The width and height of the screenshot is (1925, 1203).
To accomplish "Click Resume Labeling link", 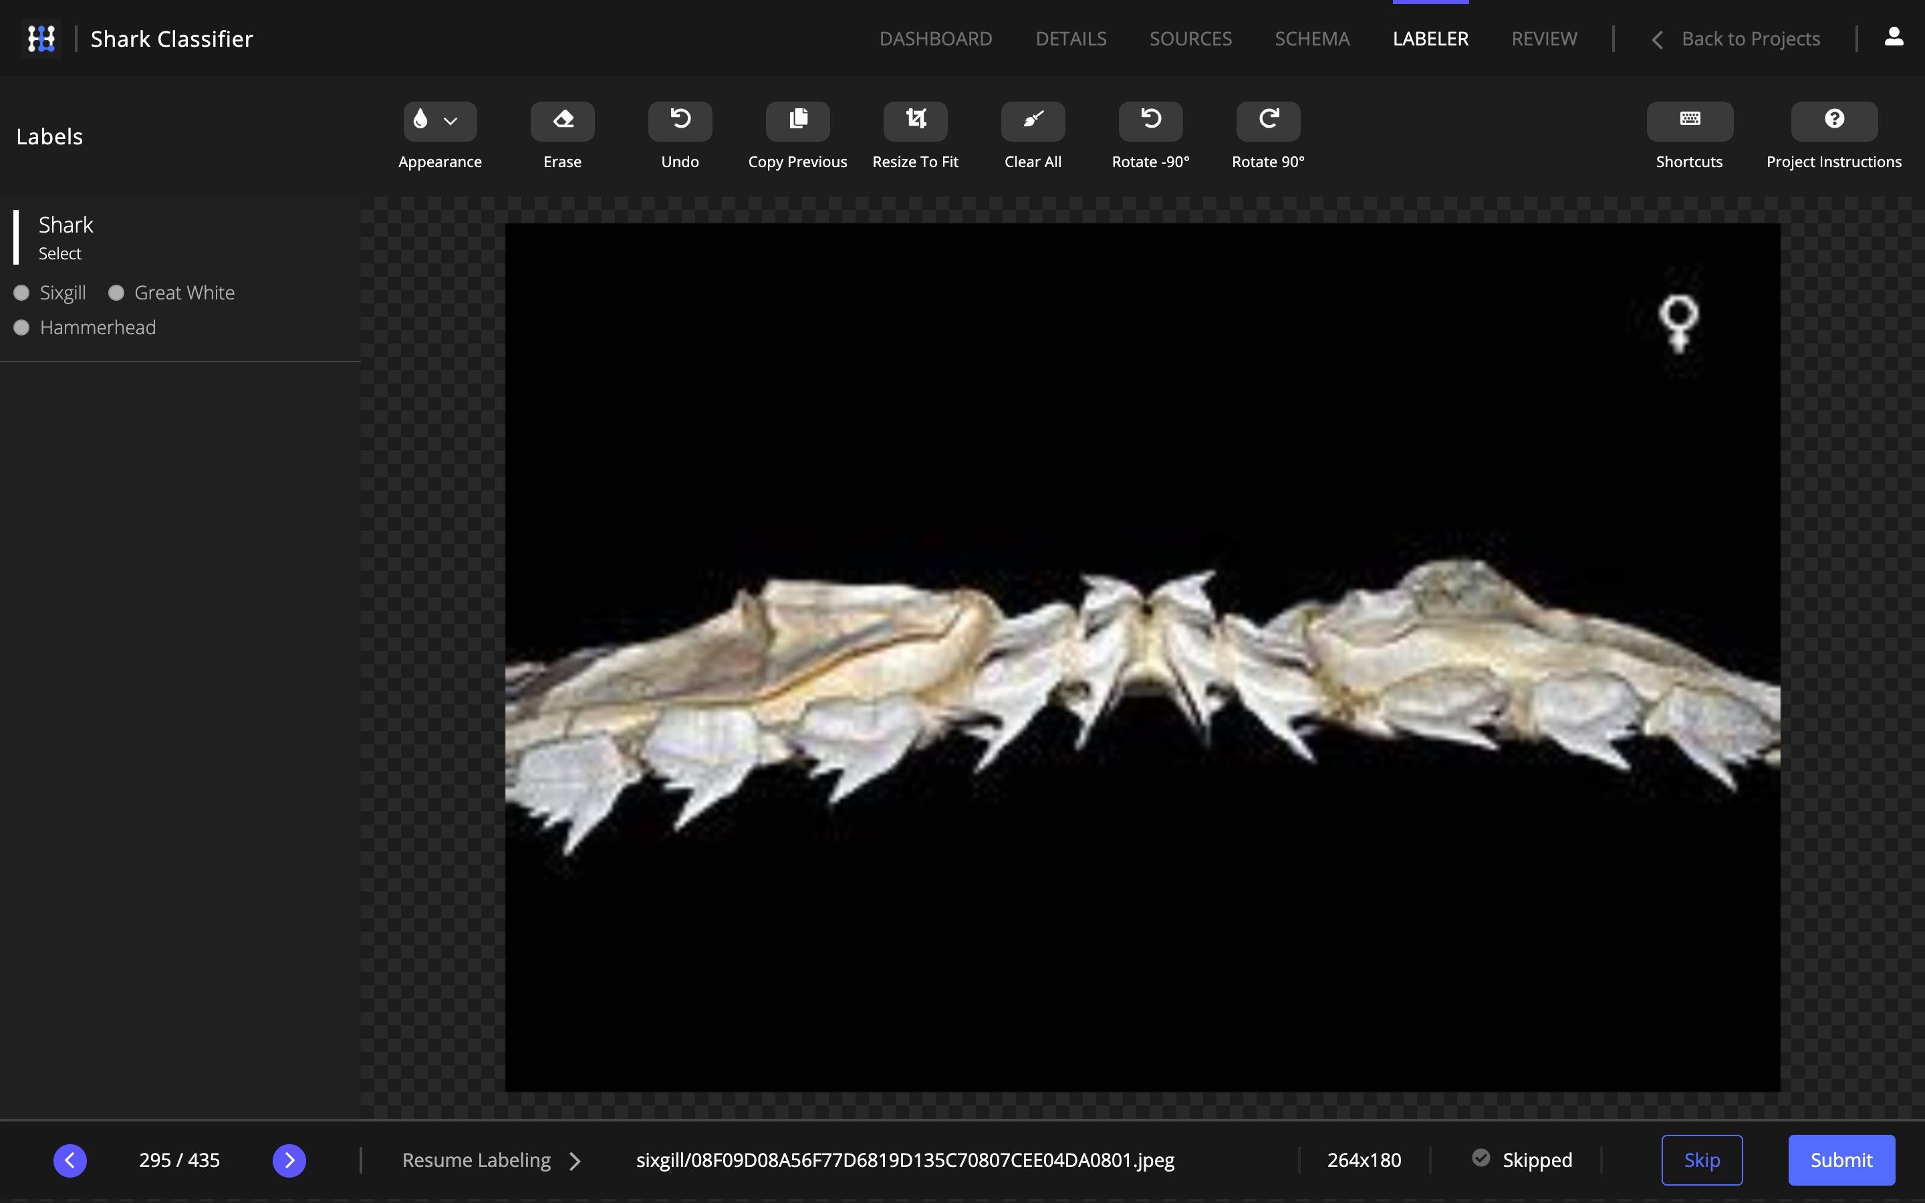I will [x=491, y=1160].
